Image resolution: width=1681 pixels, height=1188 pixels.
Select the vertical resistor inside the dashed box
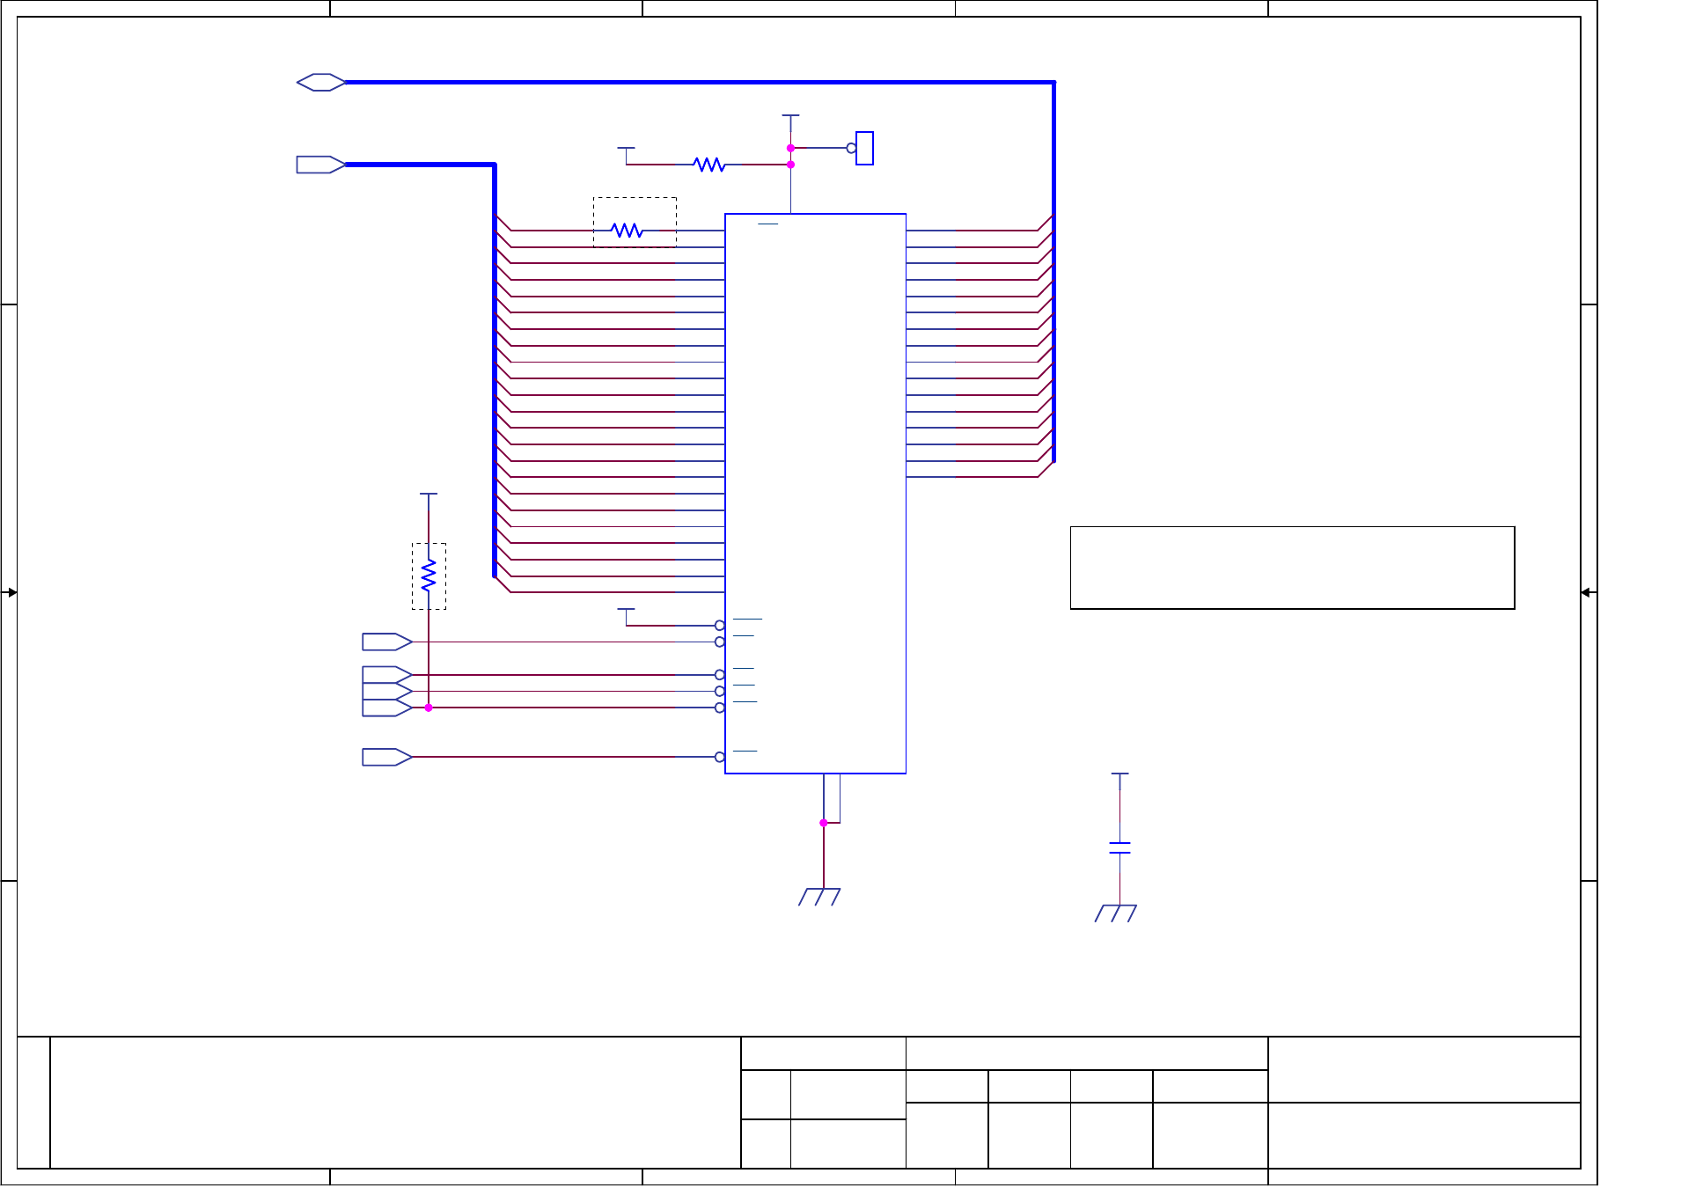pyautogui.click(x=429, y=576)
